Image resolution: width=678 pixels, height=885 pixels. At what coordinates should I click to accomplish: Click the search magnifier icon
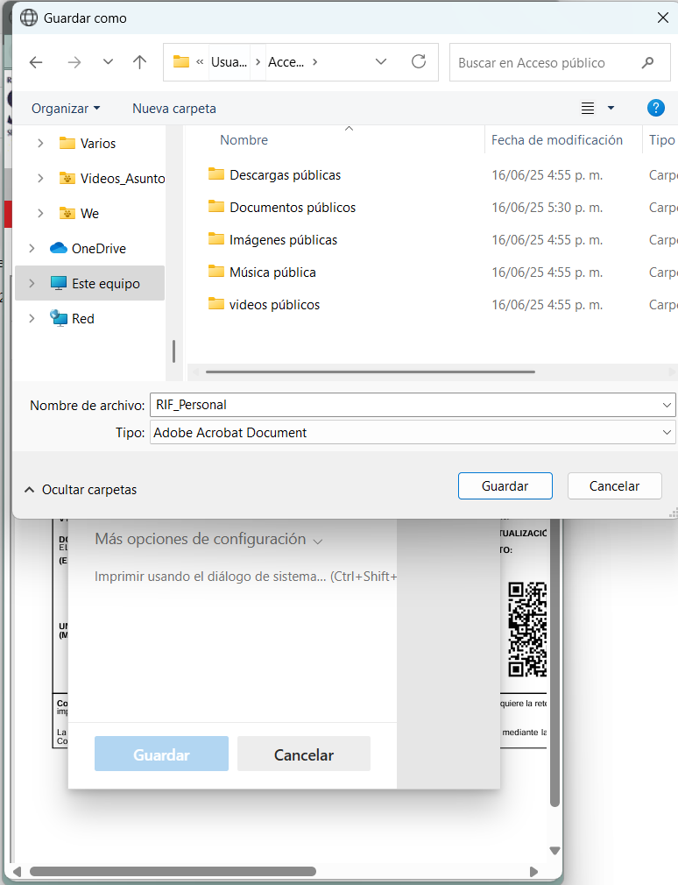(x=647, y=62)
